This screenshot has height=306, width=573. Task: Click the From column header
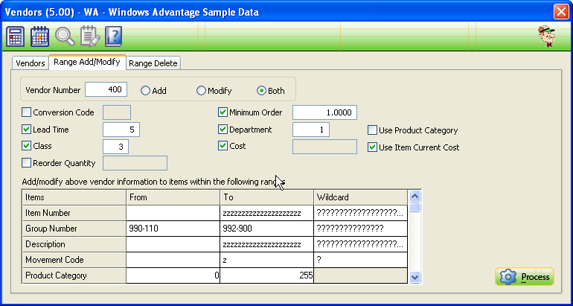point(173,197)
